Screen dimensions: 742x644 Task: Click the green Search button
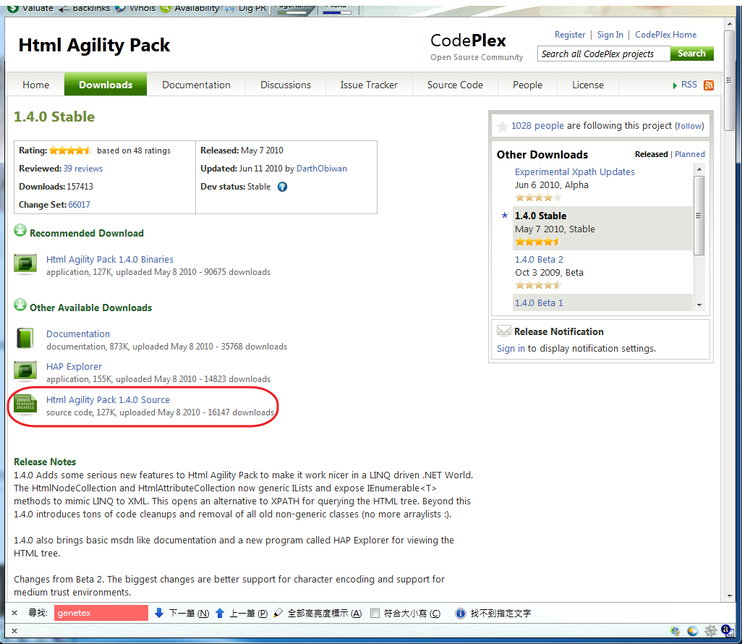[691, 54]
